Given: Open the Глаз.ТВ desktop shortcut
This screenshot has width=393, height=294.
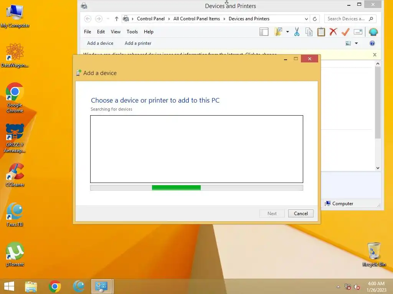Looking at the screenshot, I should click(x=15, y=214).
